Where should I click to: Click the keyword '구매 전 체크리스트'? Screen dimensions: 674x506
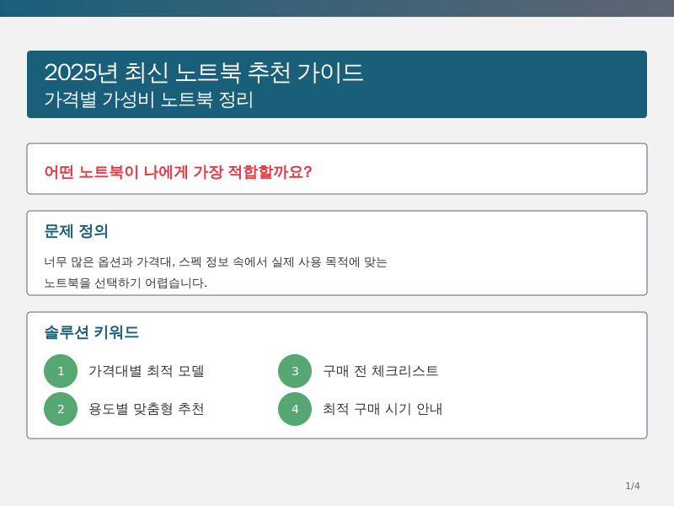(x=381, y=371)
